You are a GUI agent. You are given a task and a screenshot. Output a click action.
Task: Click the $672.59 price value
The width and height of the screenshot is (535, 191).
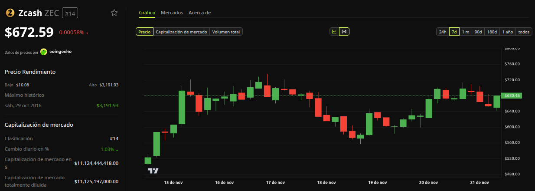point(29,32)
